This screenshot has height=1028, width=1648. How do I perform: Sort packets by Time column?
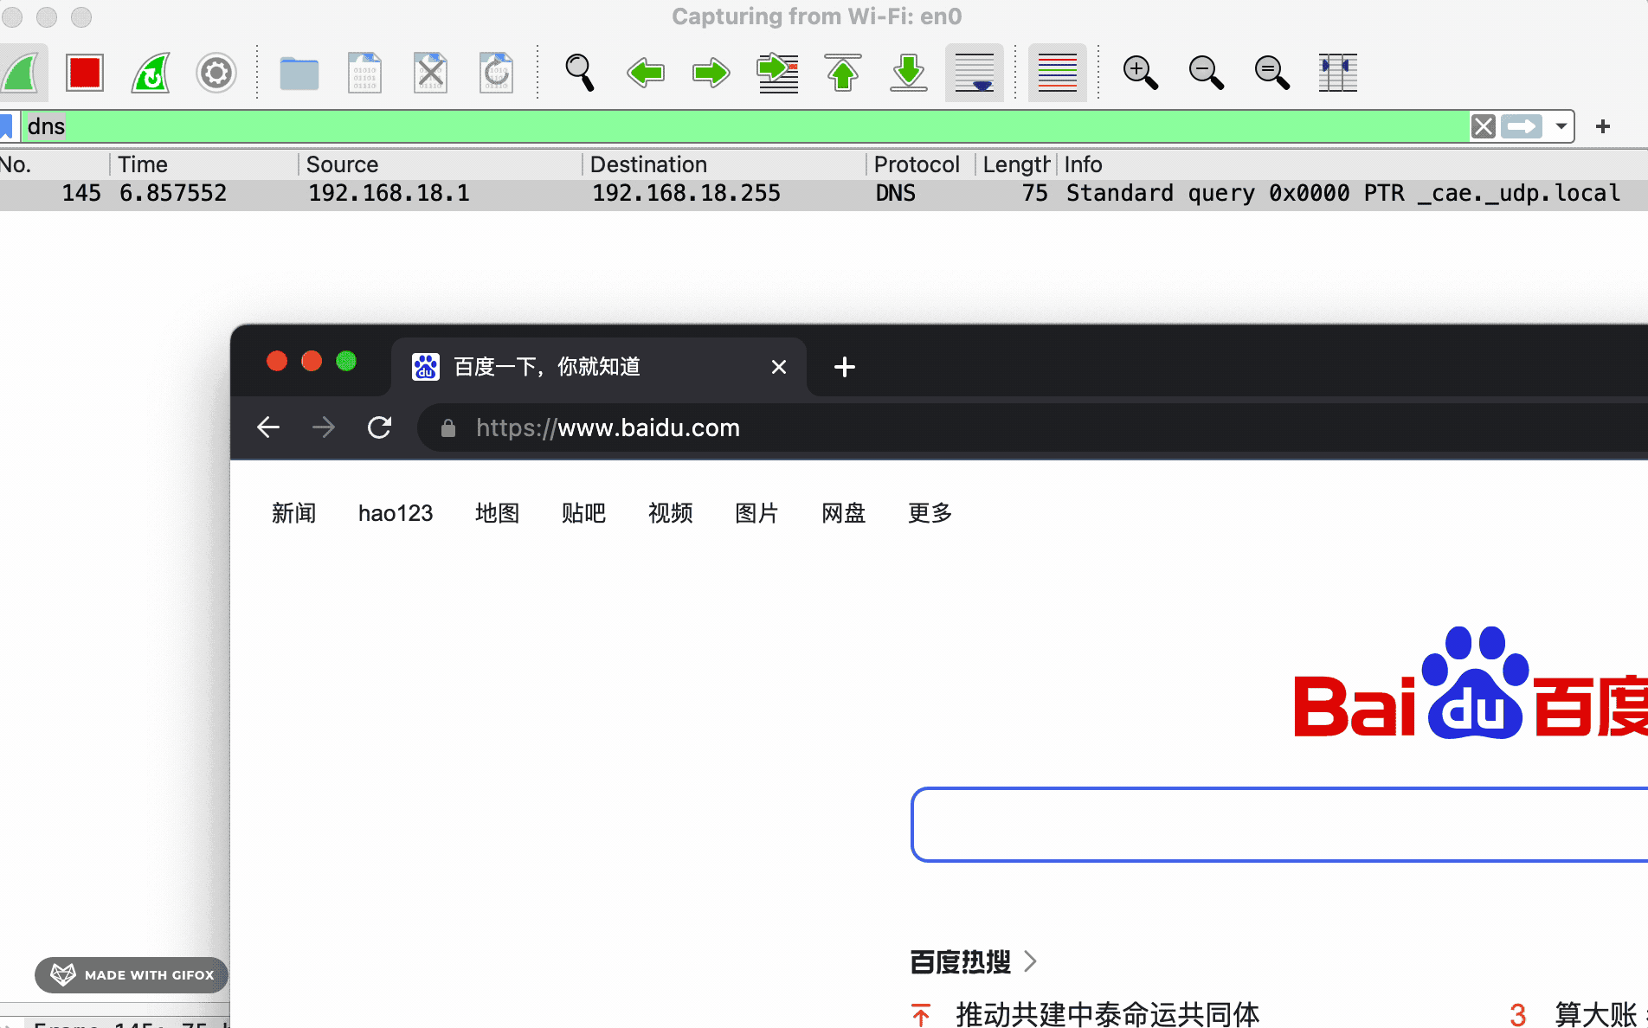204,164
